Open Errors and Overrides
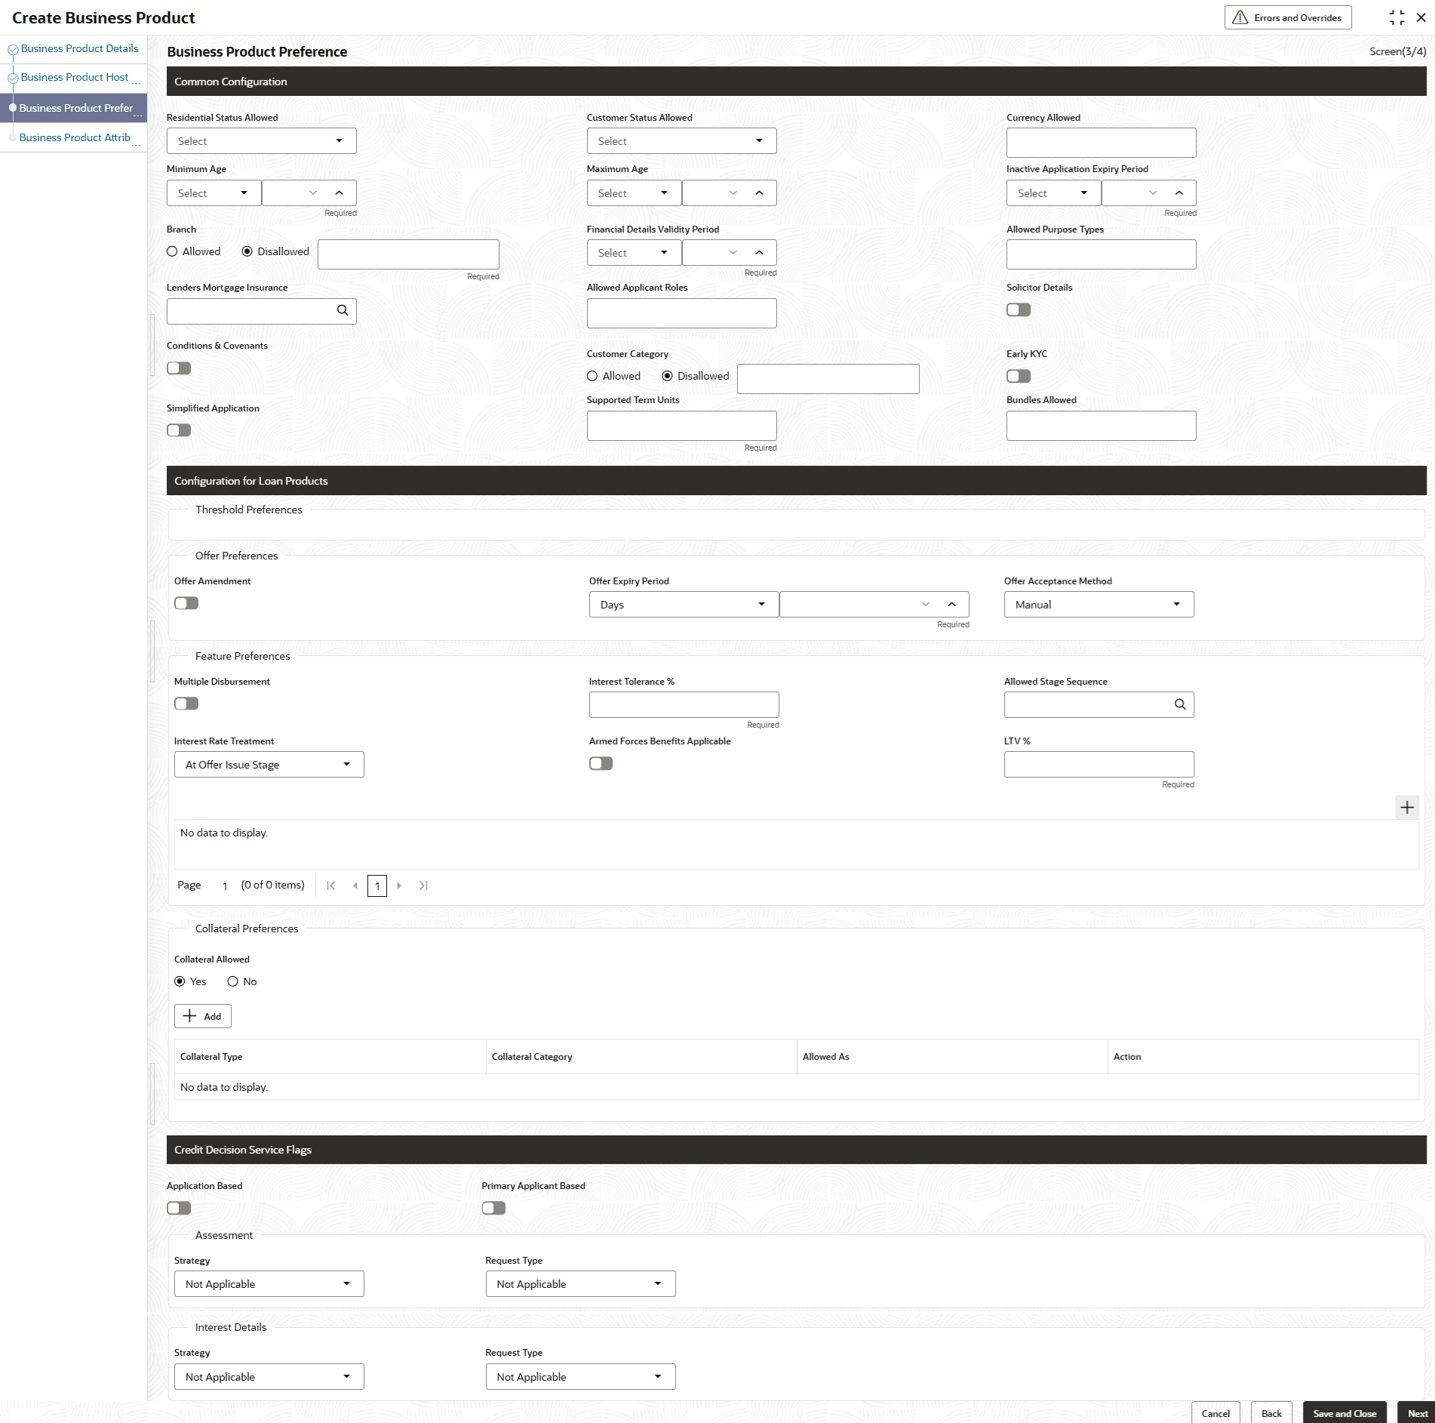The image size is (1435, 1423). pyautogui.click(x=1288, y=17)
